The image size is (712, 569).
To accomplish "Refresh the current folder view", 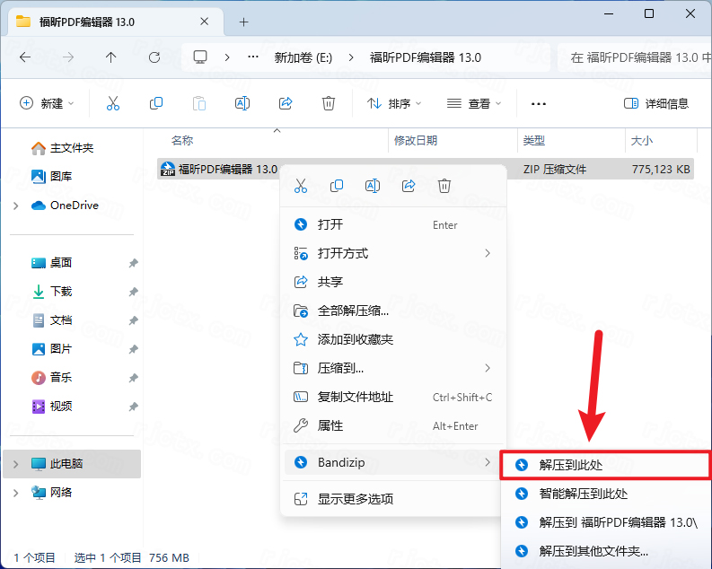I will click(154, 57).
